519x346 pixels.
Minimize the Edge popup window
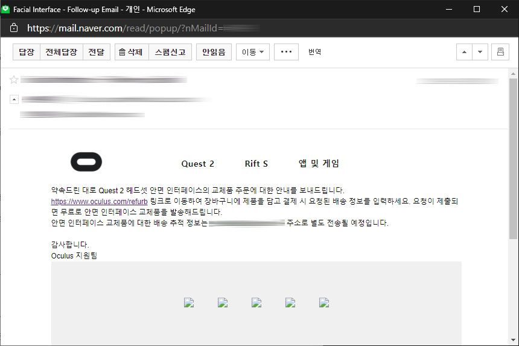pos(449,9)
